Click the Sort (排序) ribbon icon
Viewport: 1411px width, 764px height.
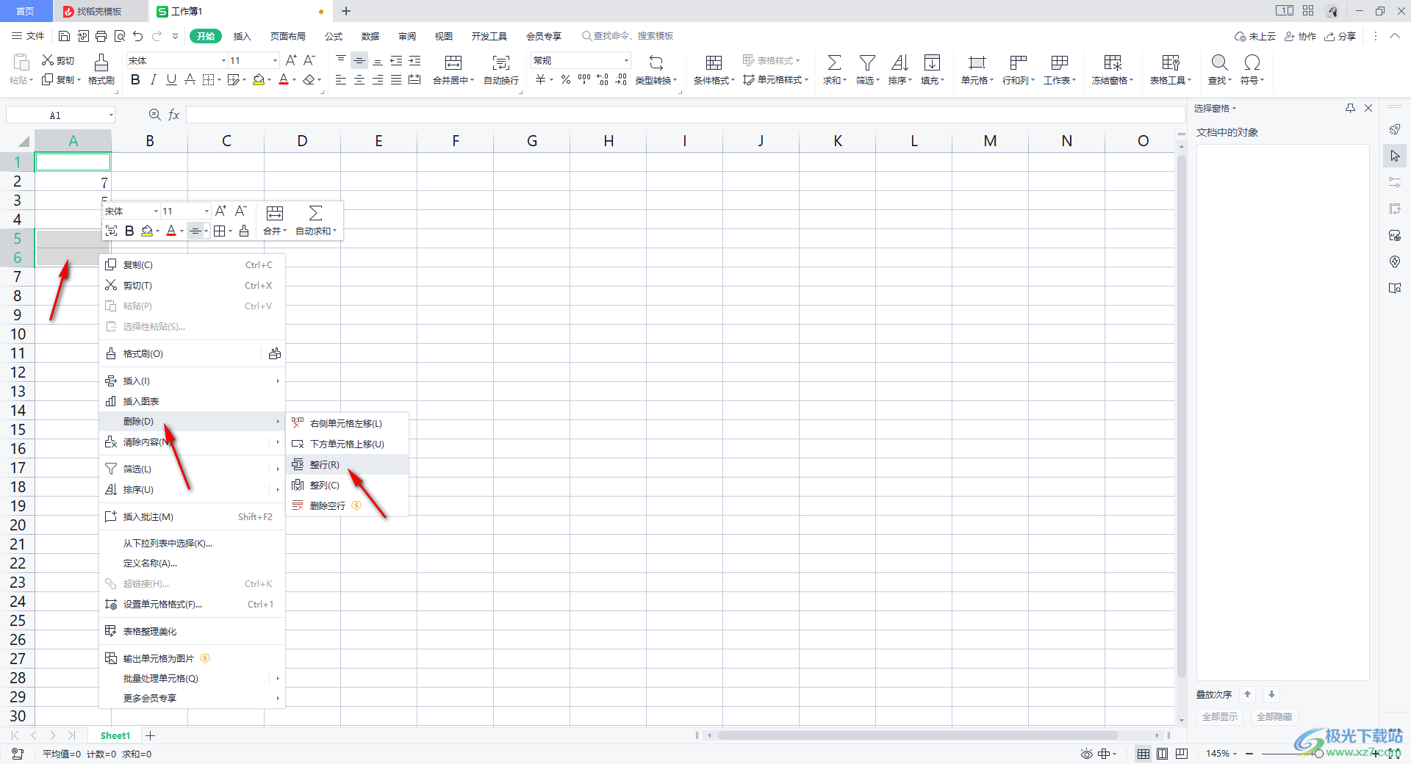click(x=900, y=62)
